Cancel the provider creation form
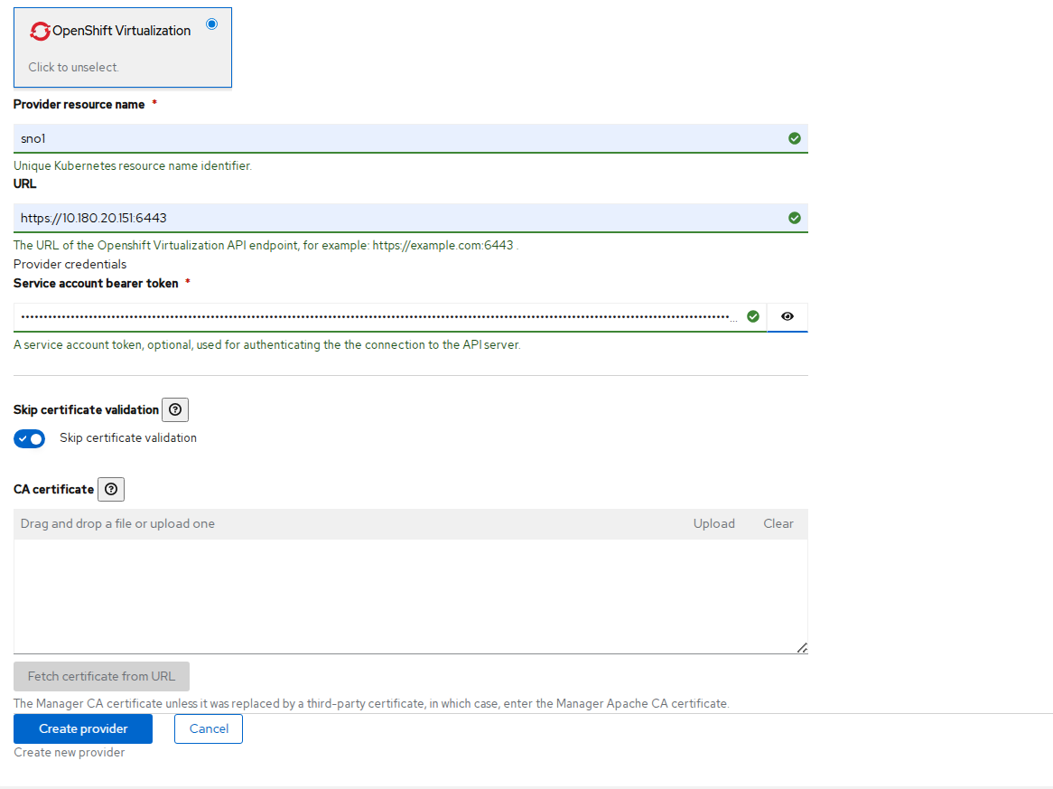 tap(209, 728)
